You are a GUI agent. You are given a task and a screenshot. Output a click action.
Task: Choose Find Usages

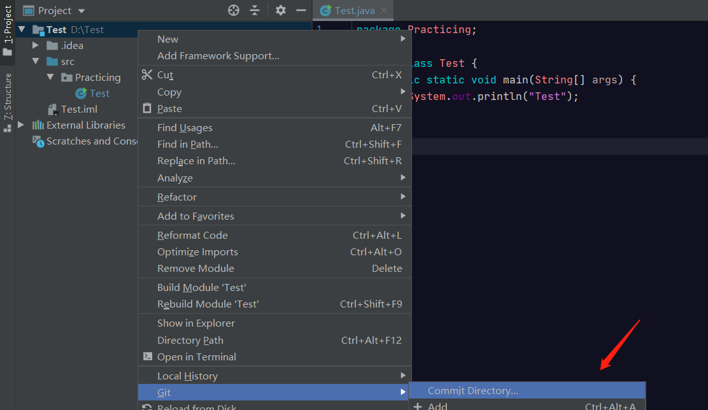pyautogui.click(x=274, y=128)
